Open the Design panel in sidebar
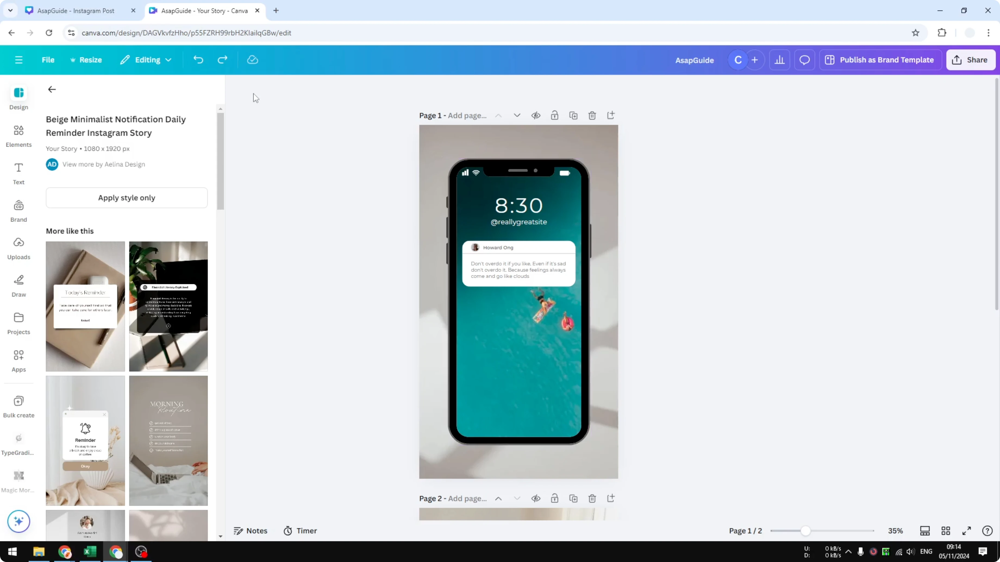 click(x=19, y=98)
